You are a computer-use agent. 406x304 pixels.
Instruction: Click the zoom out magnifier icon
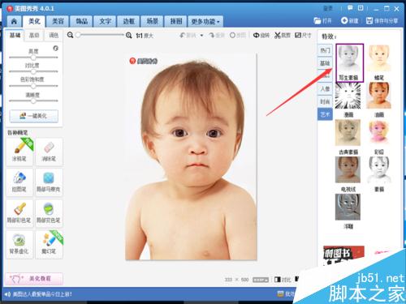click(x=70, y=35)
